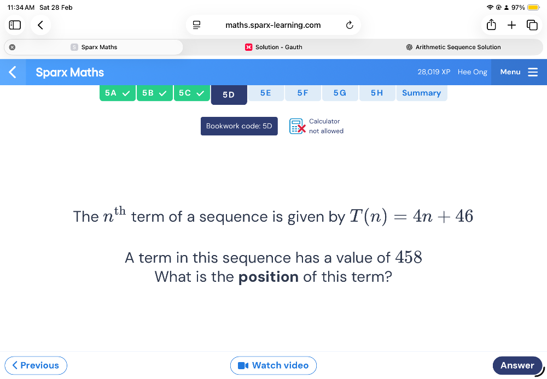The height and width of the screenshot is (379, 547).
Task: Select completed task 5A
Action: (118, 93)
